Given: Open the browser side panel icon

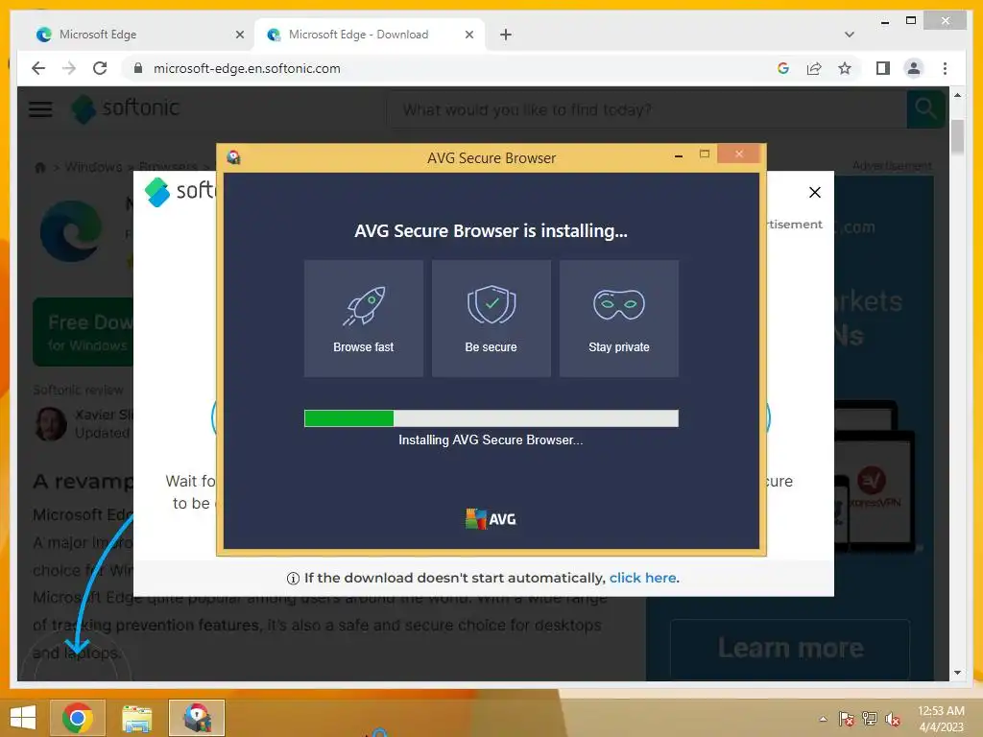Looking at the screenshot, I should coord(883,68).
